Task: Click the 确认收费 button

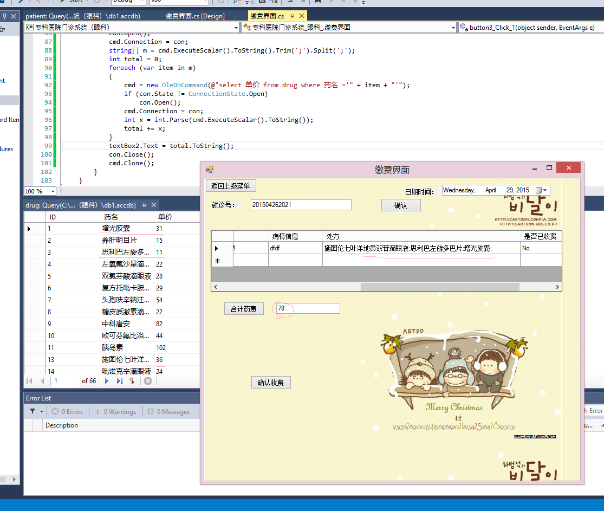Action: point(271,382)
